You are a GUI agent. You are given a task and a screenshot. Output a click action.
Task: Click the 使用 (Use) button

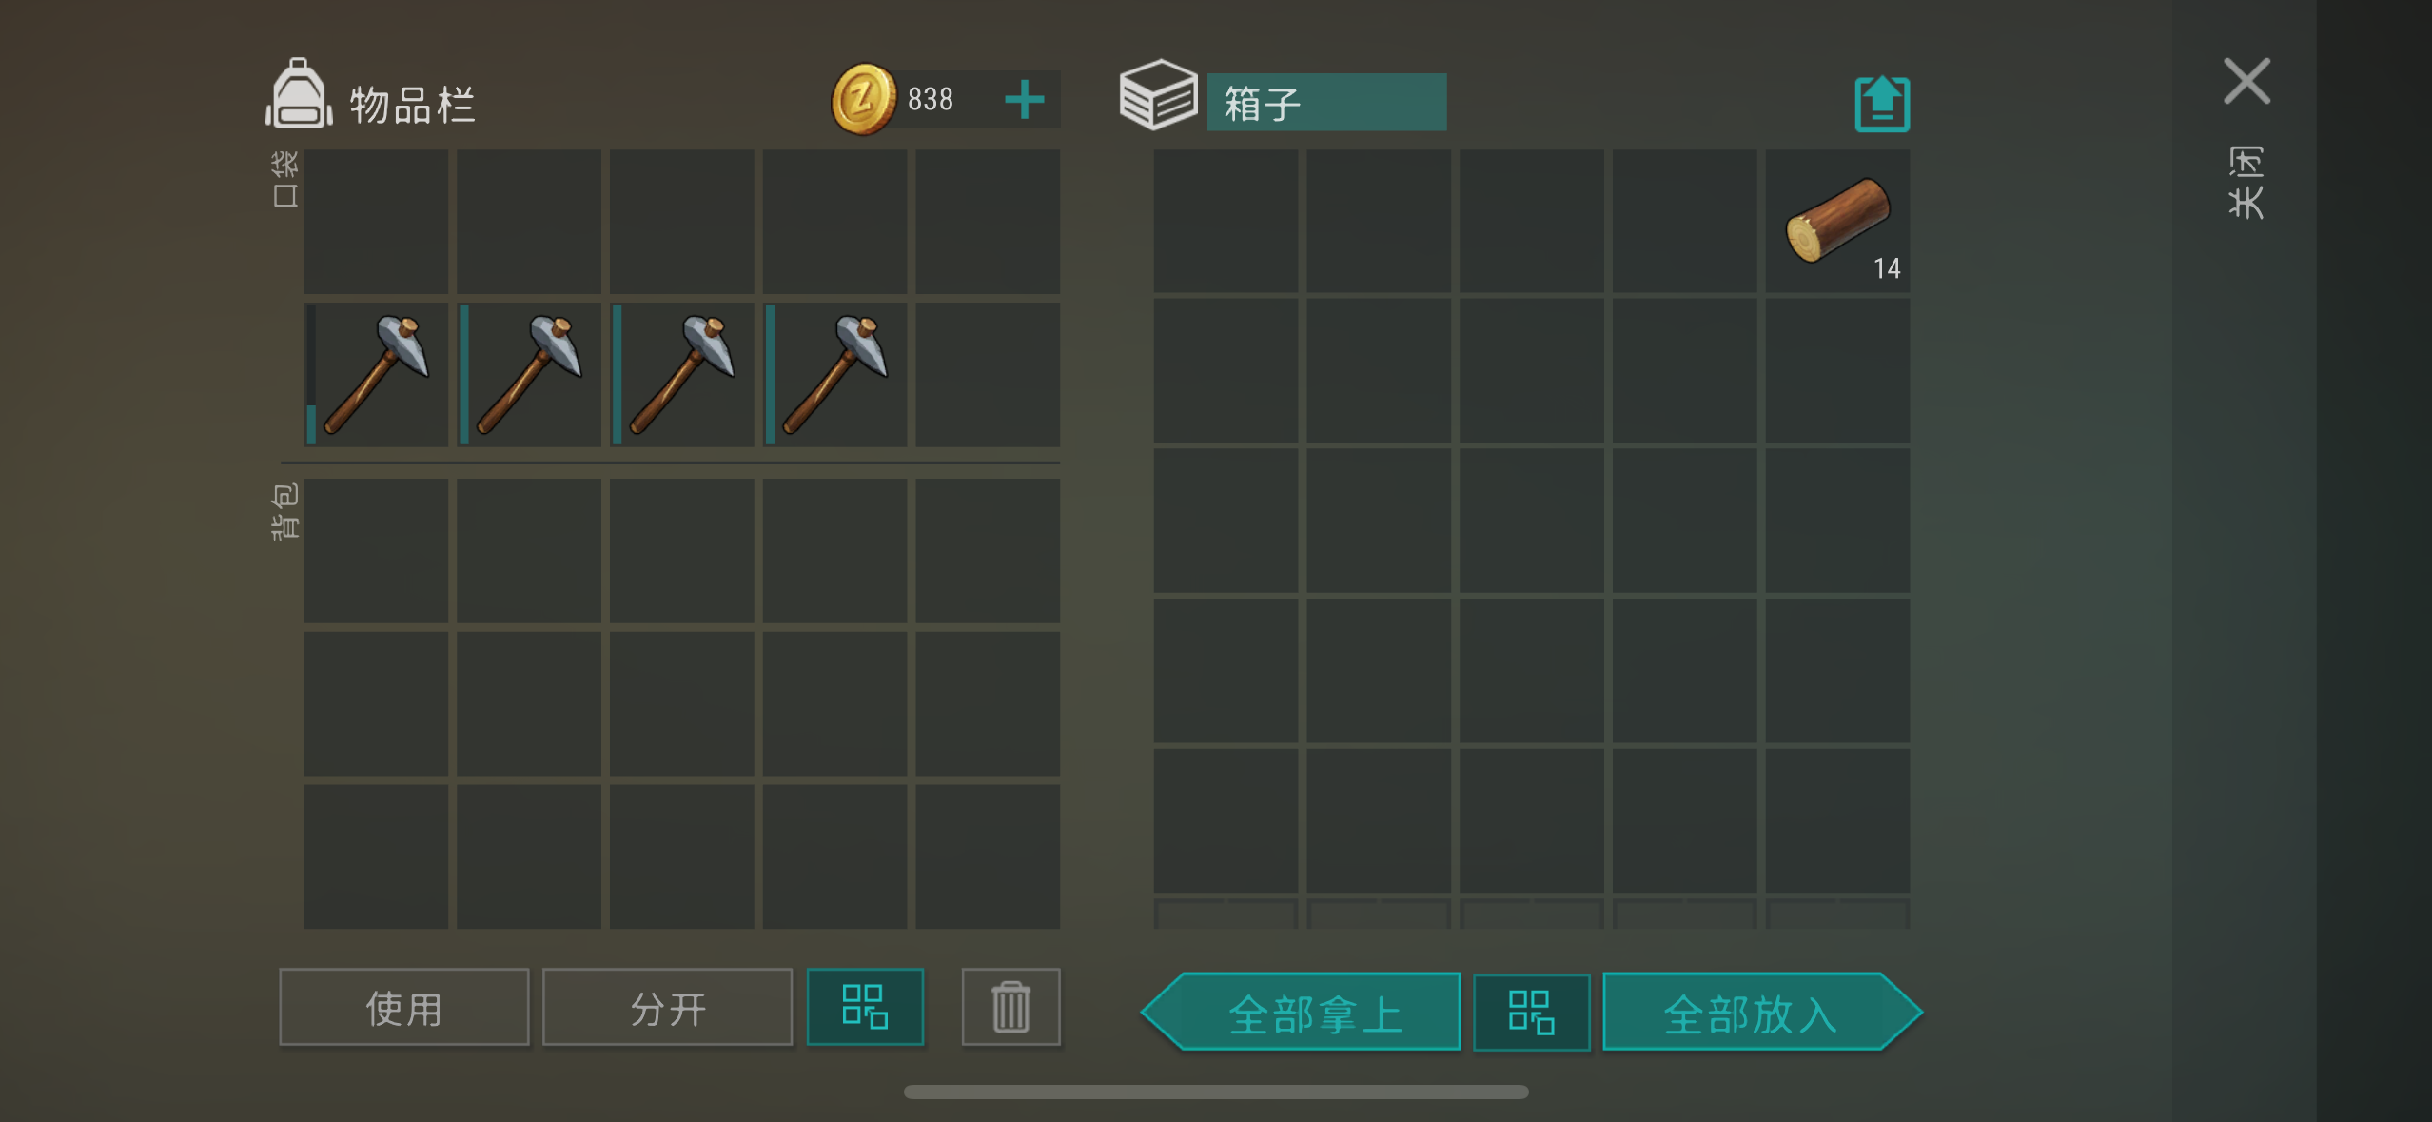pyautogui.click(x=403, y=1007)
